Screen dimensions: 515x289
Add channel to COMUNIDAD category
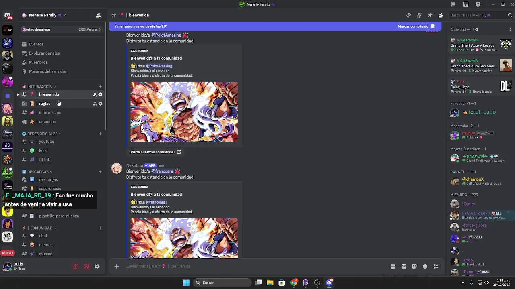(100, 228)
